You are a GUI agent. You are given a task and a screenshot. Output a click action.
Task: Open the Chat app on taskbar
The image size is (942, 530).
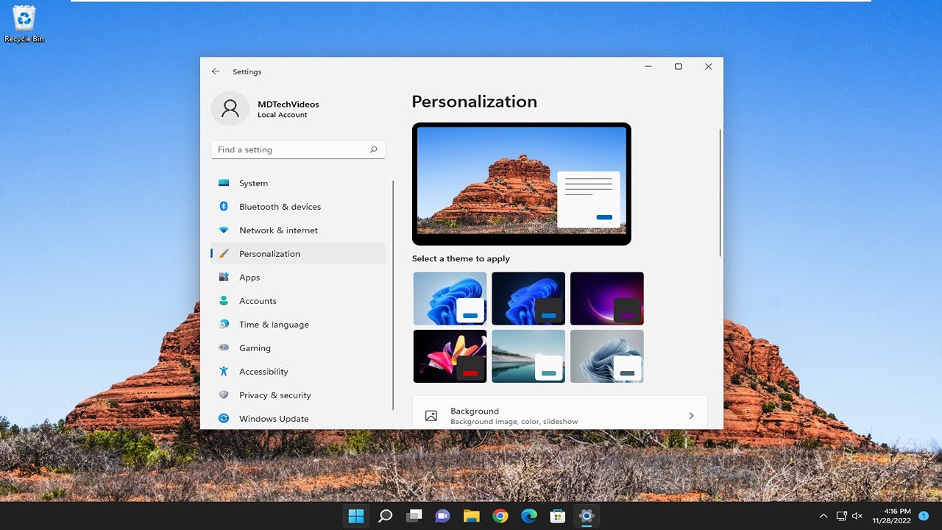[442, 516]
